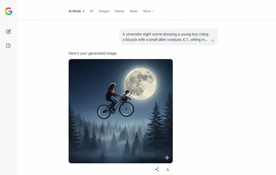This screenshot has width=276, height=175.
Task: Open the AI Mode history icon
Action: 8,46
